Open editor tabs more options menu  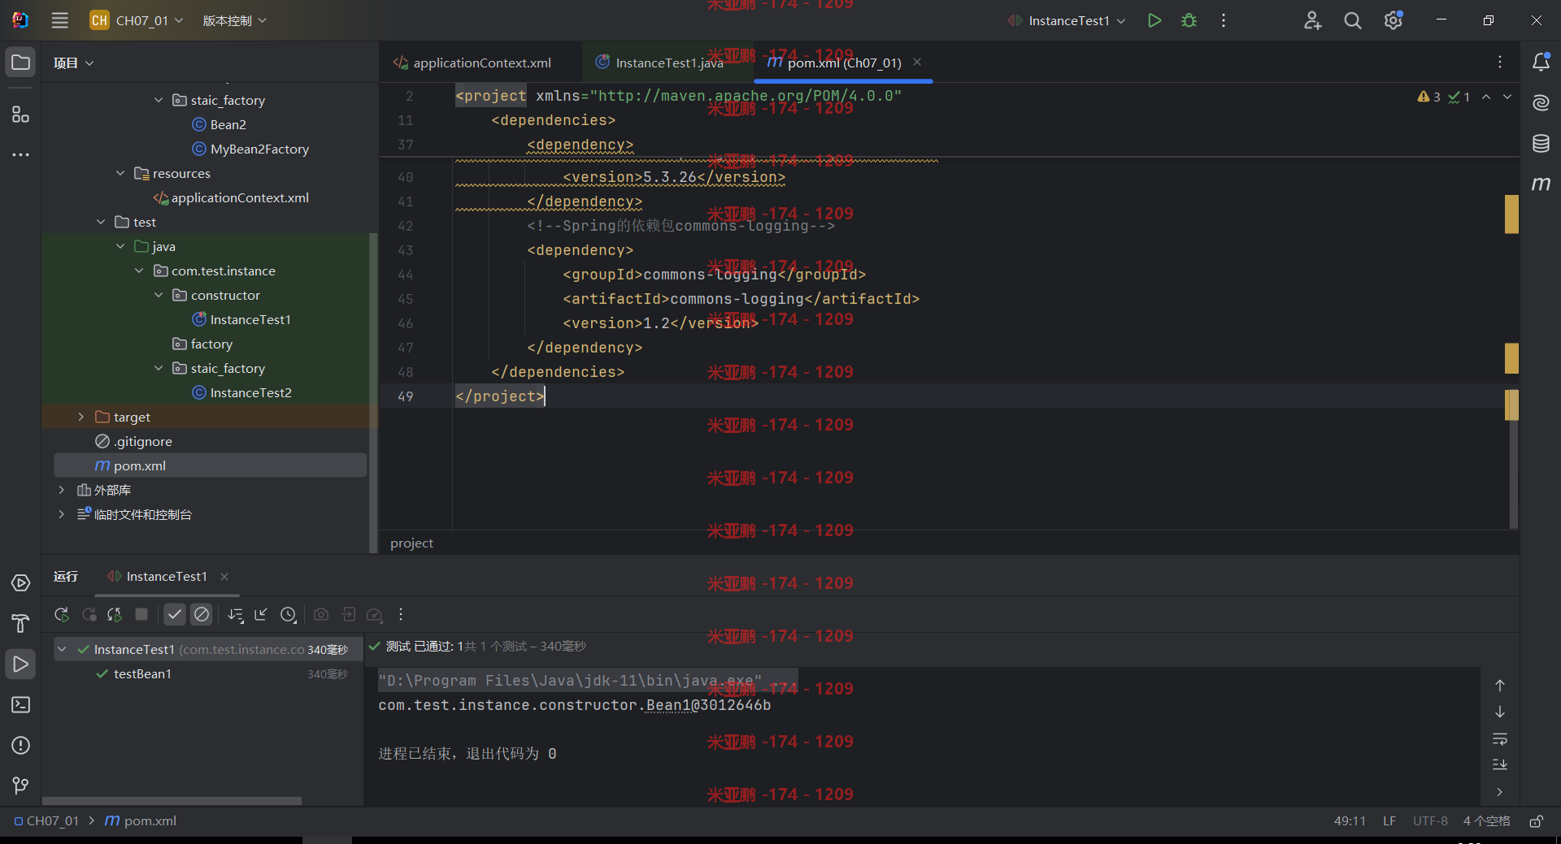[x=1500, y=62]
